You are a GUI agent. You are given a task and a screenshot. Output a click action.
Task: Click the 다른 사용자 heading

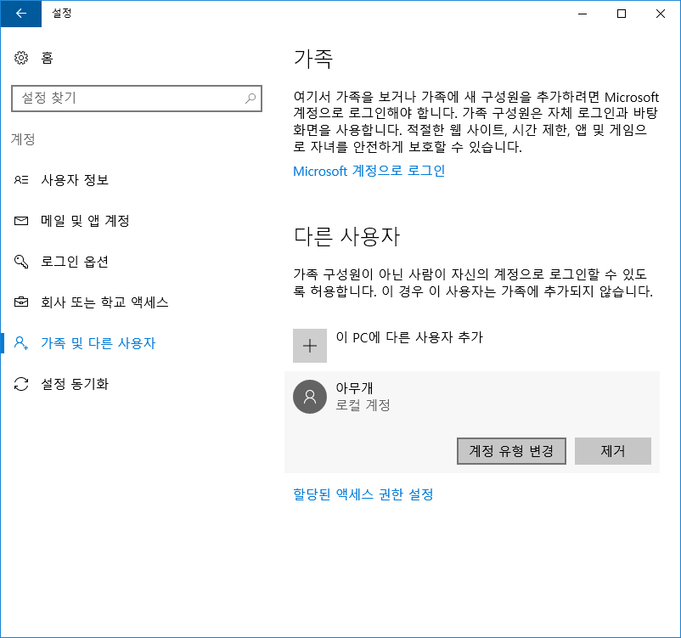point(346,237)
